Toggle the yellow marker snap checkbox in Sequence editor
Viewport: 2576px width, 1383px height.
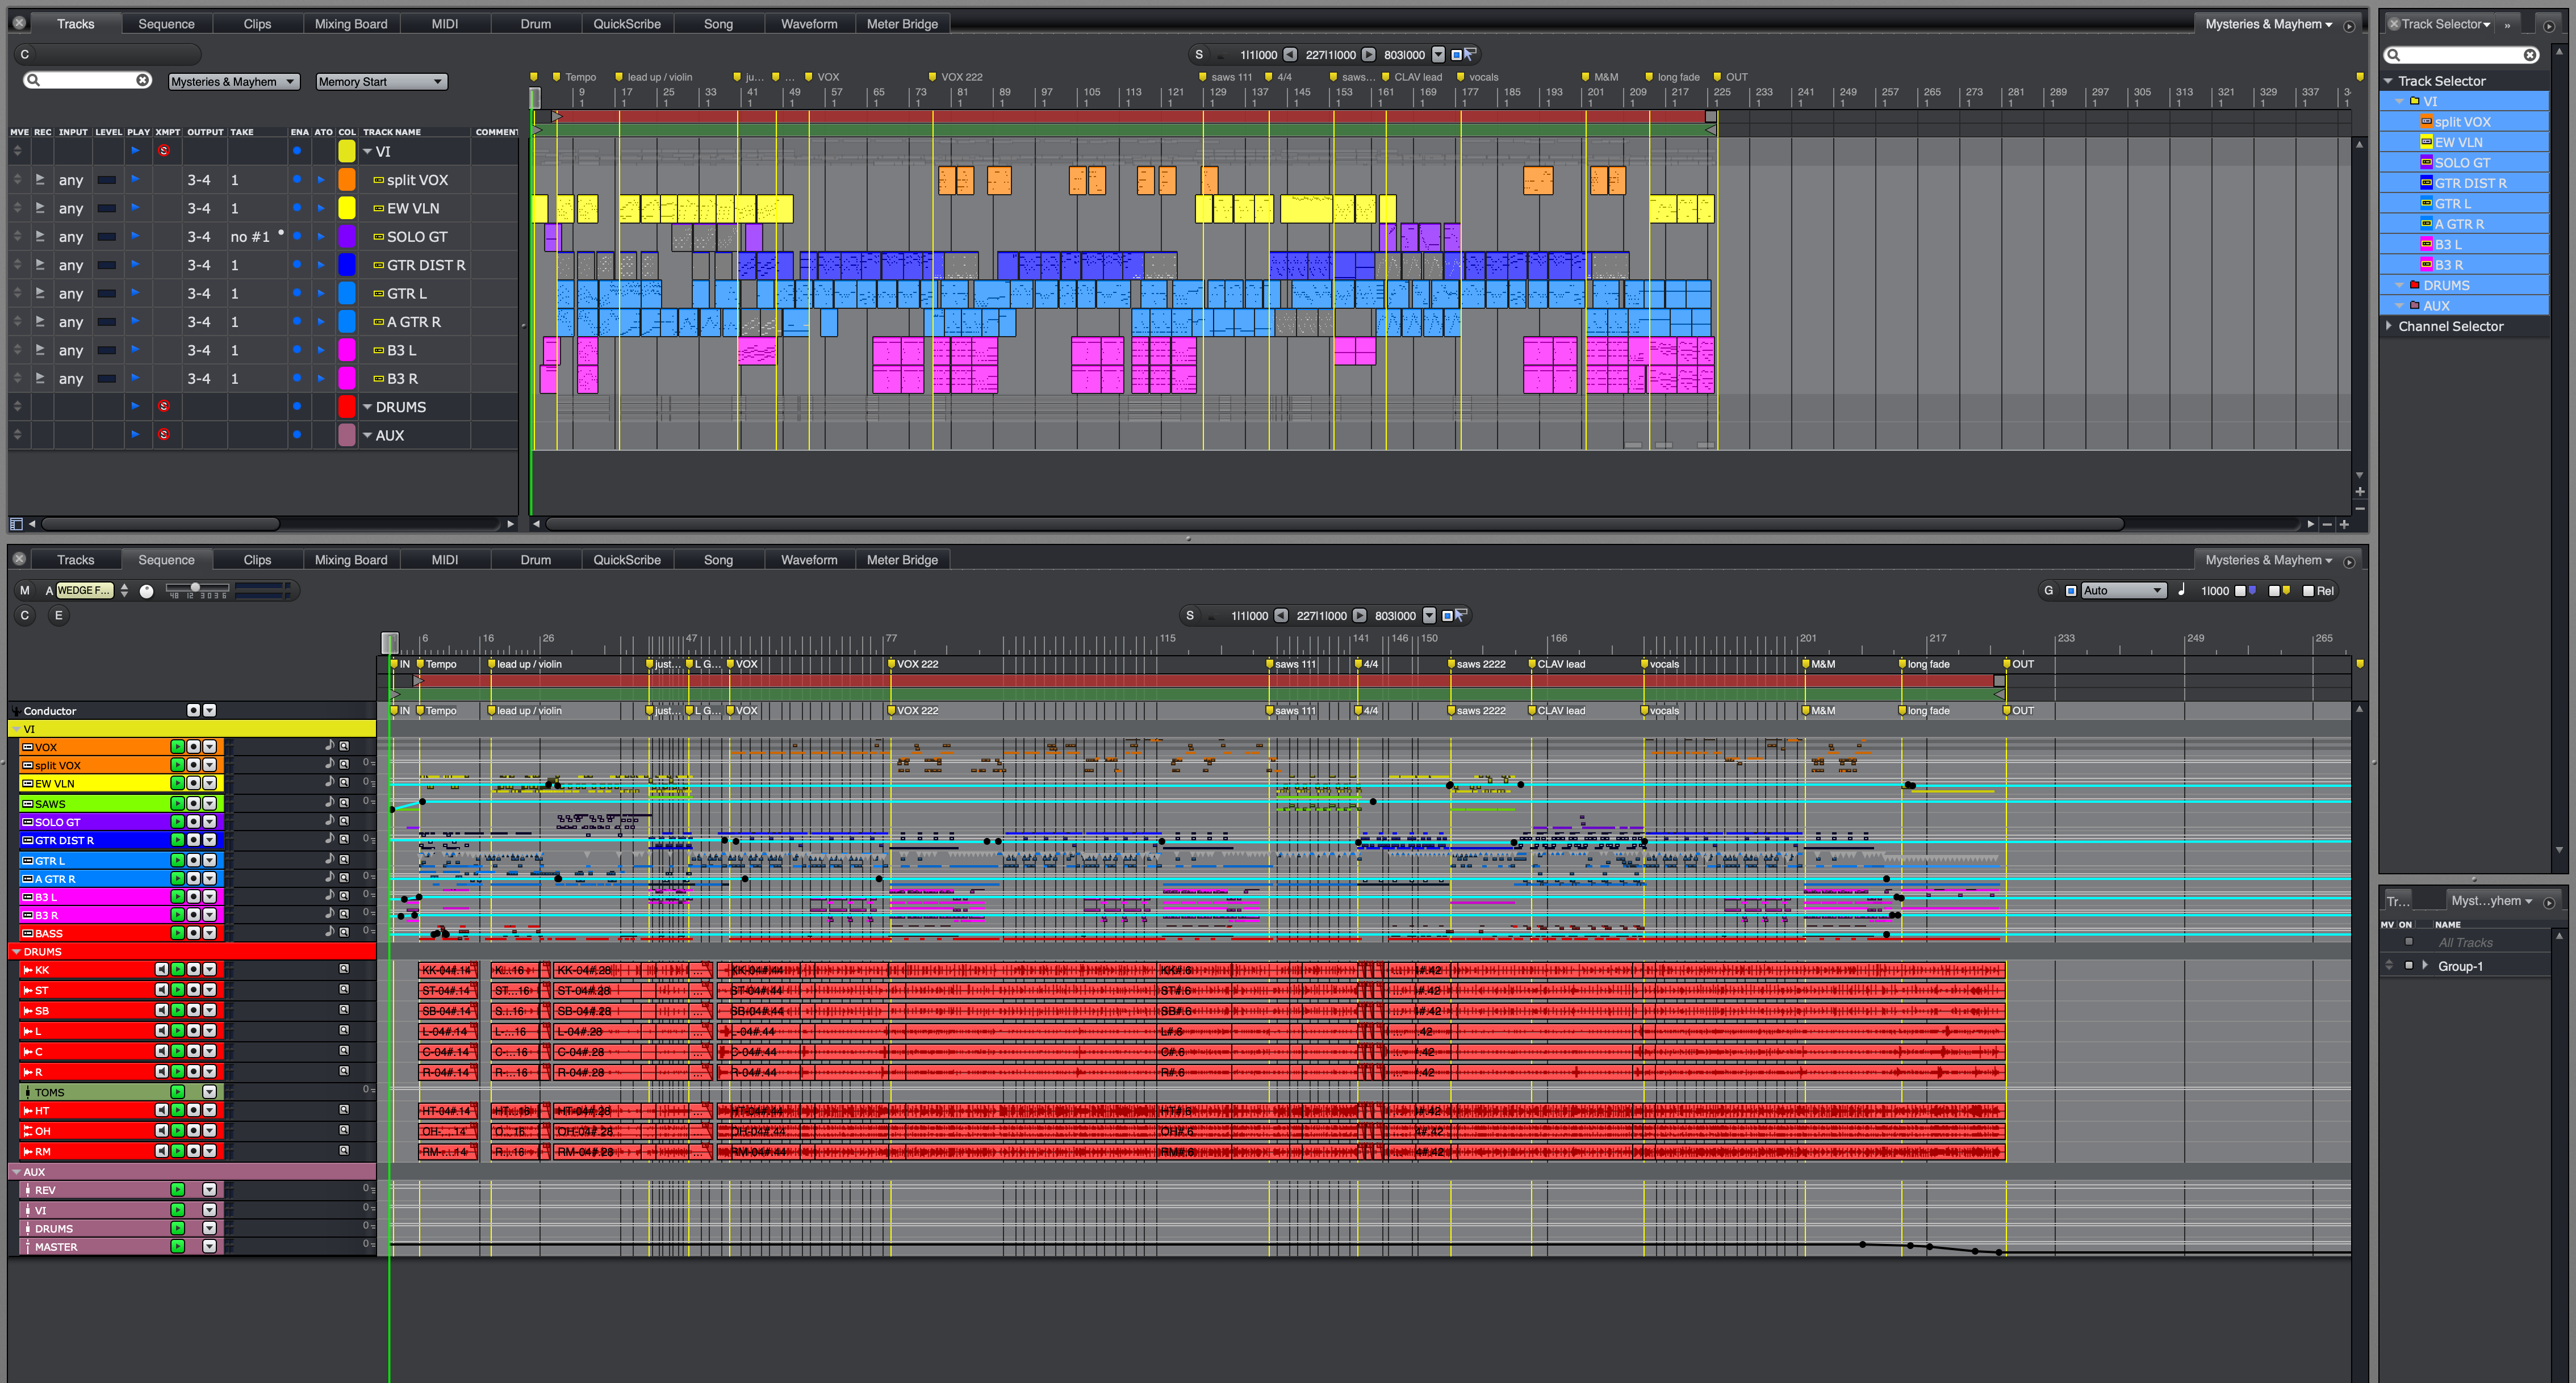point(2274,591)
